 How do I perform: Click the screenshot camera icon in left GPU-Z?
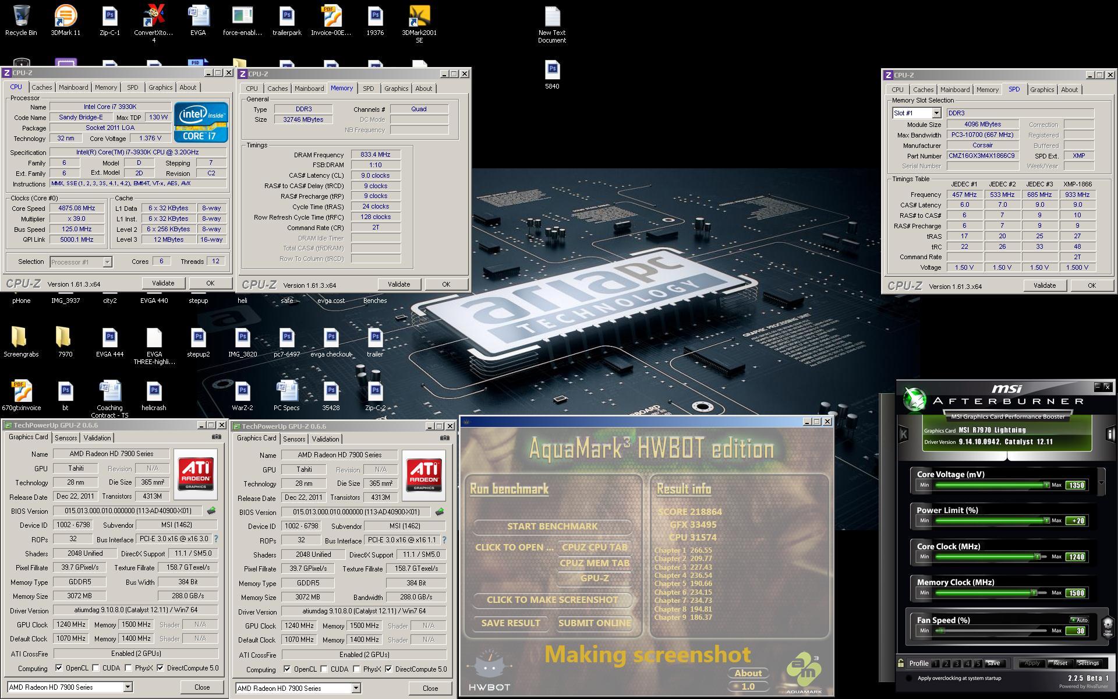(x=217, y=437)
